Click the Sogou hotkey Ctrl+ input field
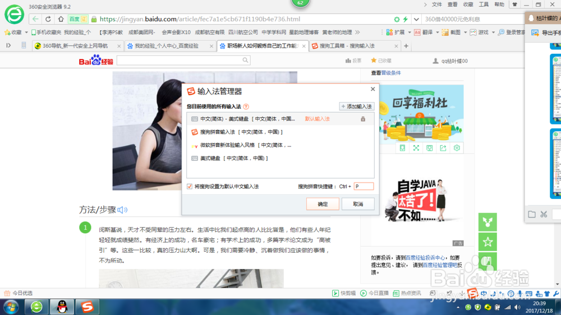 click(x=364, y=186)
